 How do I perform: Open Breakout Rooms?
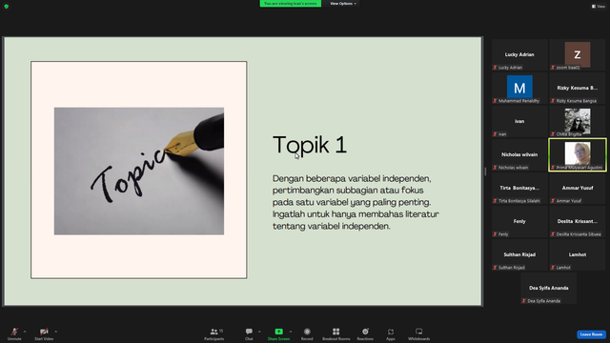[336, 333]
